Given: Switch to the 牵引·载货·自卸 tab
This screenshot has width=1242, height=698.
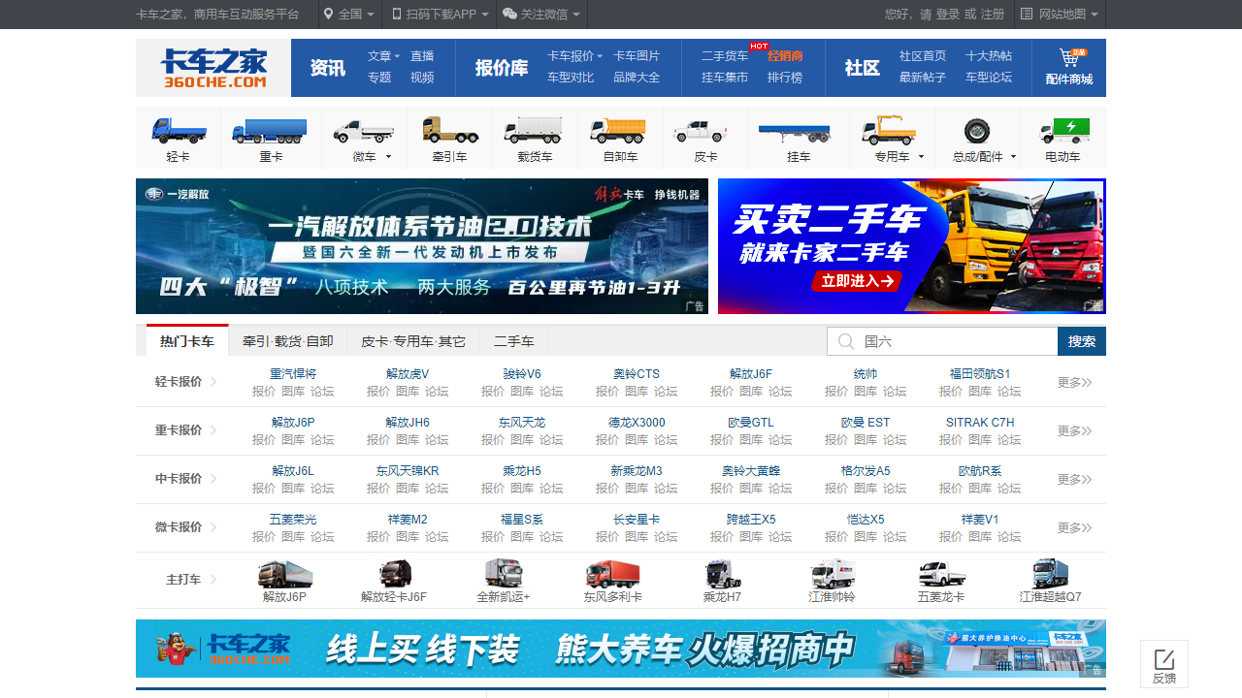Looking at the screenshot, I should point(288,341).
